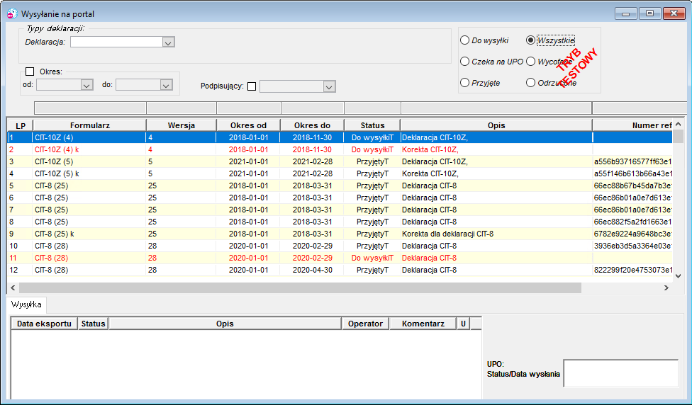Tick the Podpisujący checkbox

pos(252,86)
